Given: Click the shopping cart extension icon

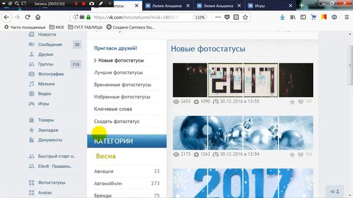Looking at the screenshot, I should tap(313, 17).
